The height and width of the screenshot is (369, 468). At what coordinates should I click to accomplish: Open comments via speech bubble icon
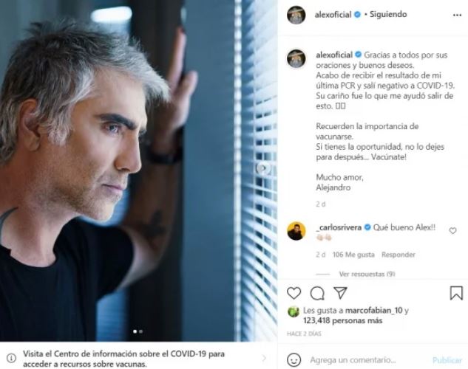click(x=317, y=293)
